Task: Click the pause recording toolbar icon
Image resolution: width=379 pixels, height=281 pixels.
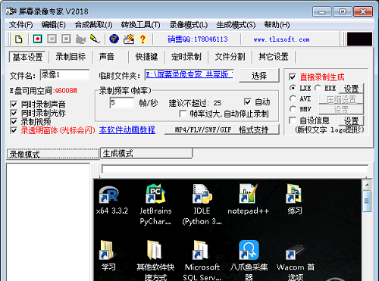Action: coord(52,39)
